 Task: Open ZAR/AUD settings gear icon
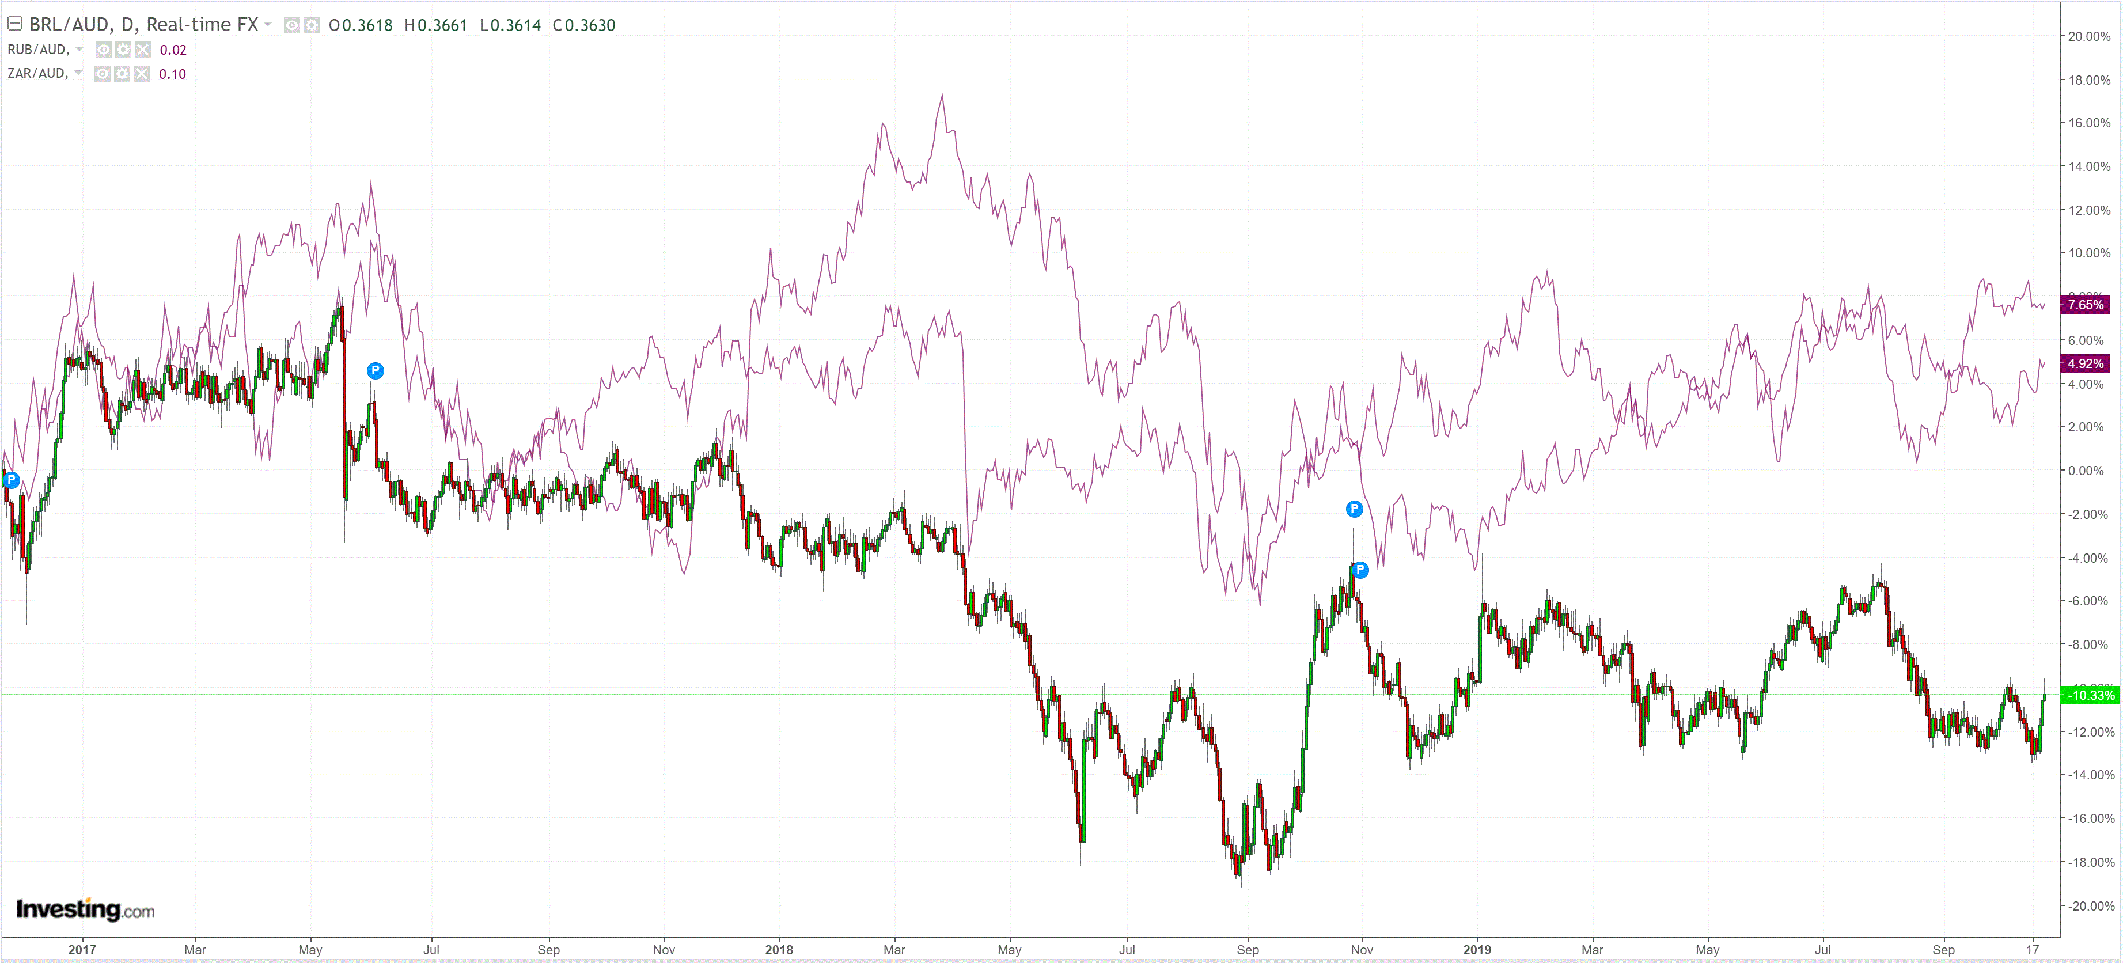[x=122, y=74]
